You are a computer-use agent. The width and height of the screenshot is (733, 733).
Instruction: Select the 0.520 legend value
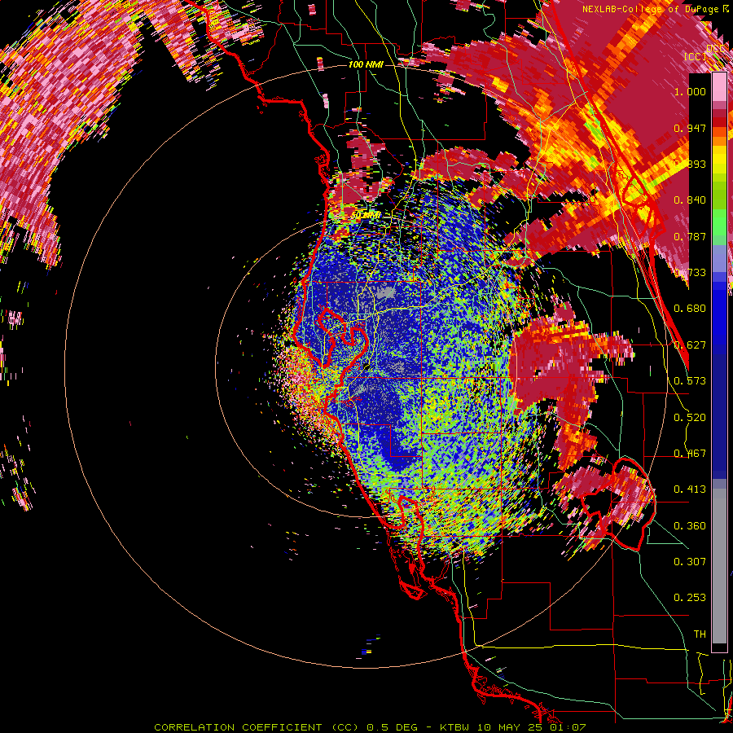(x=690, y=418)
